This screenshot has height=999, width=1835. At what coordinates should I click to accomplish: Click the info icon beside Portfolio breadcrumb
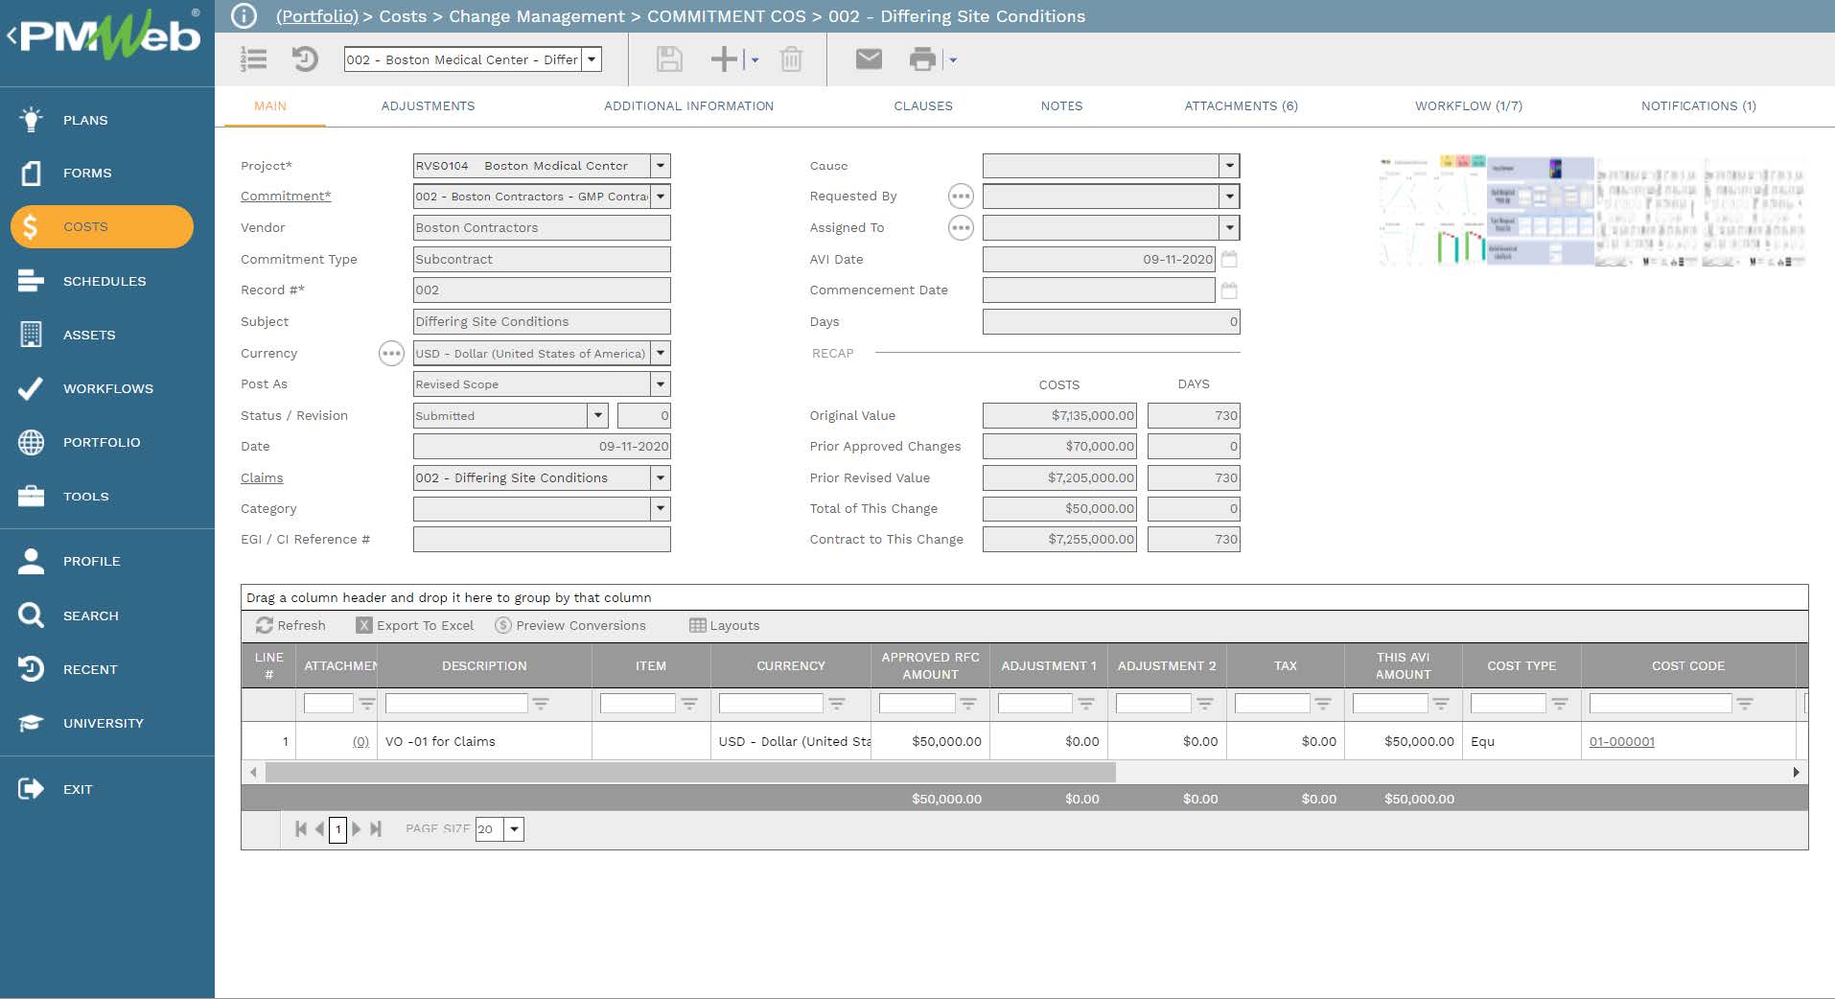coord(244,16)
